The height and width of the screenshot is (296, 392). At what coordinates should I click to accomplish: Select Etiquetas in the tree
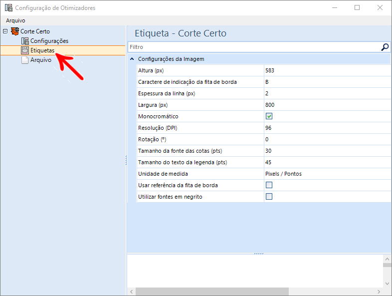tap(42, 50)
